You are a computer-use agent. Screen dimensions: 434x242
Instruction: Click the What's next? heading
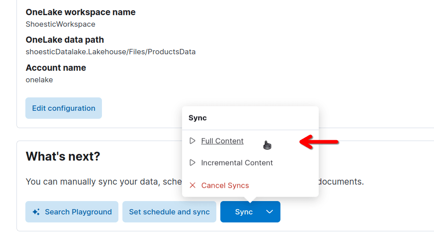(x=63, y=157)
